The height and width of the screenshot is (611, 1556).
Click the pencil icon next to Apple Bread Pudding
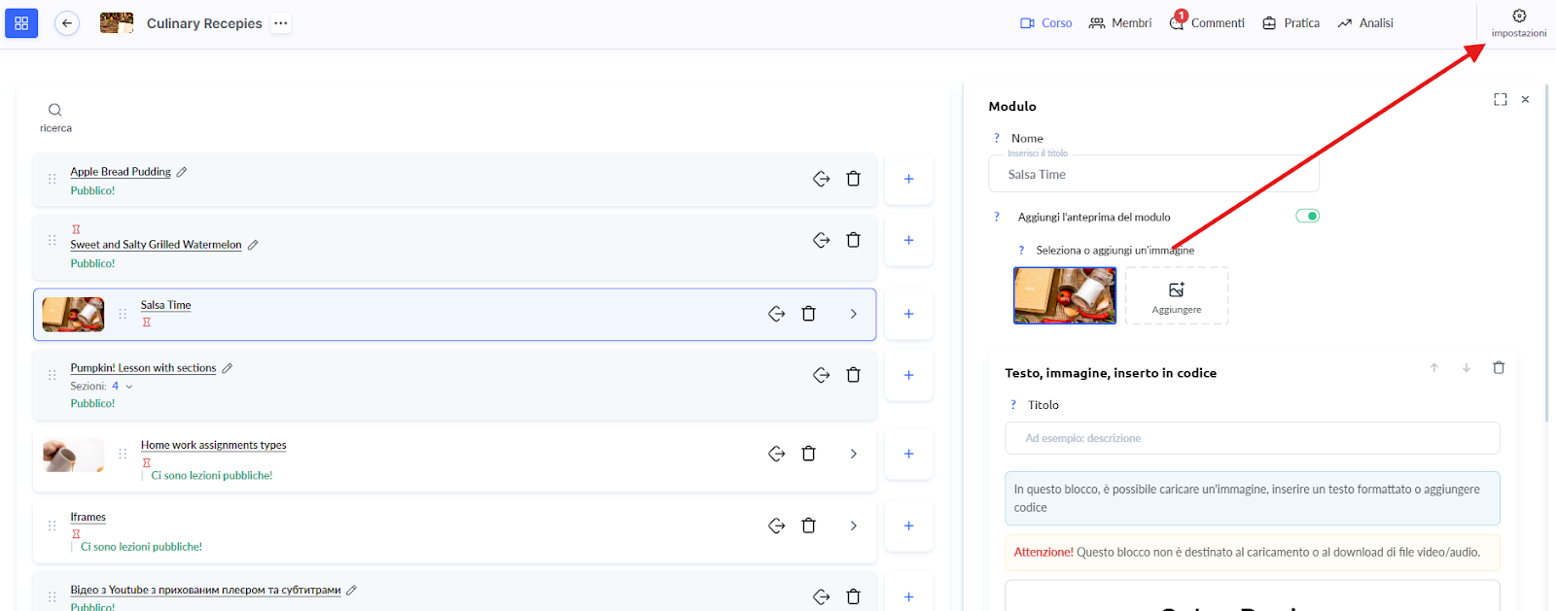182,172
